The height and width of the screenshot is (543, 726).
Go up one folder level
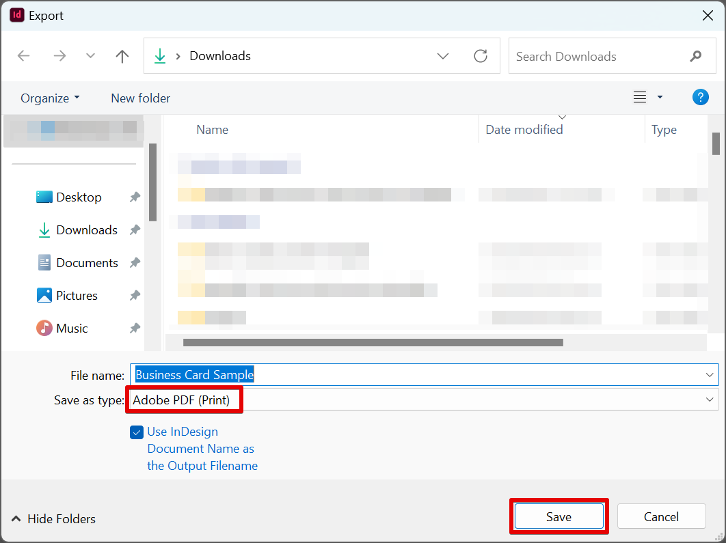tap(122, 56)
